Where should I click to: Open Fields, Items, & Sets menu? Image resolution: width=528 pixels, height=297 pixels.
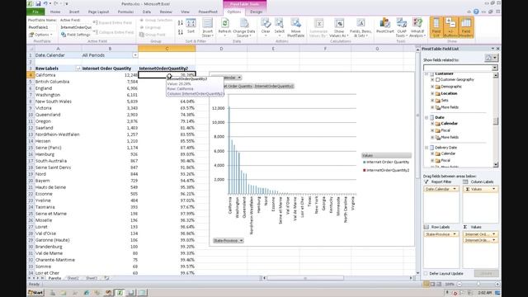tap(361, 28)
